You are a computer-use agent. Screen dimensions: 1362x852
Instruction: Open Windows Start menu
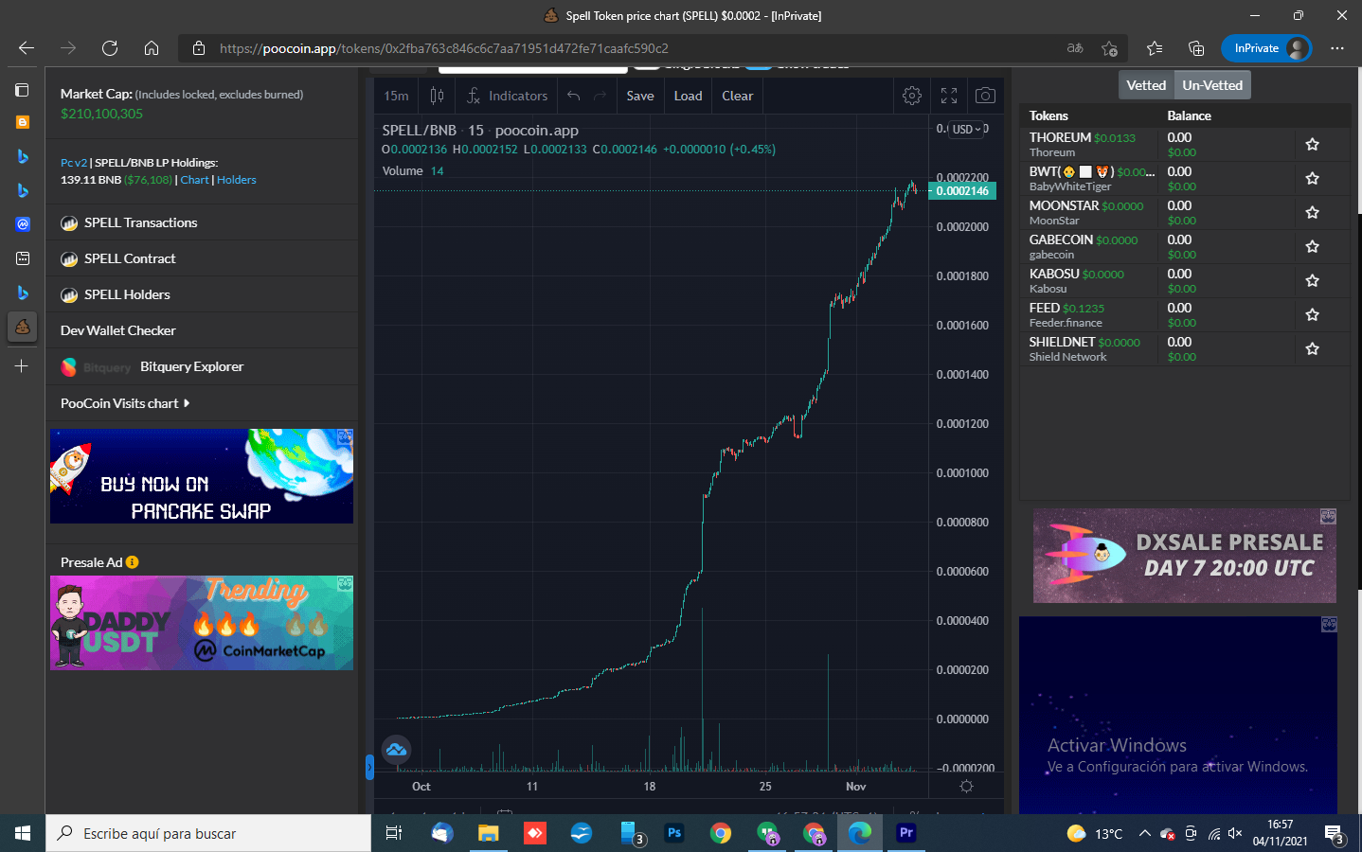[23, 833]
